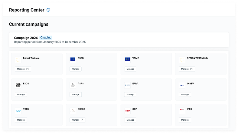
Task: Click the Décret Tertiaire logo icon
Action: [x=18, y=60]
